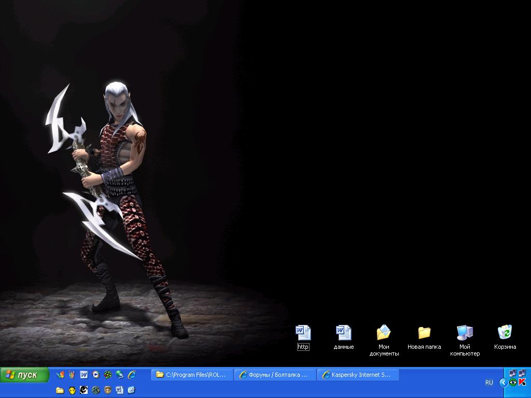Image resolution: width=531 pixels, height=398 pixels.
Task: Open the Мои документы folder
Action: tap(384, 333)
